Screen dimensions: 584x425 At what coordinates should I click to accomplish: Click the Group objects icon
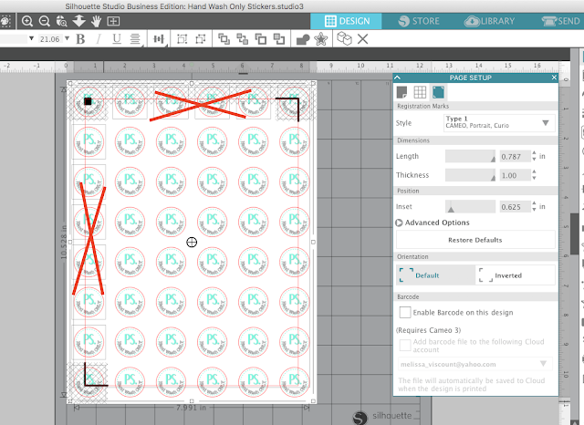point(182,39)
